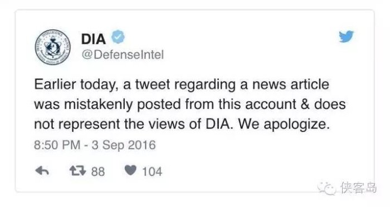The image size is (390, 207).
Task: Click the WeChat logo watermark
Action: (x=326, y=189)
